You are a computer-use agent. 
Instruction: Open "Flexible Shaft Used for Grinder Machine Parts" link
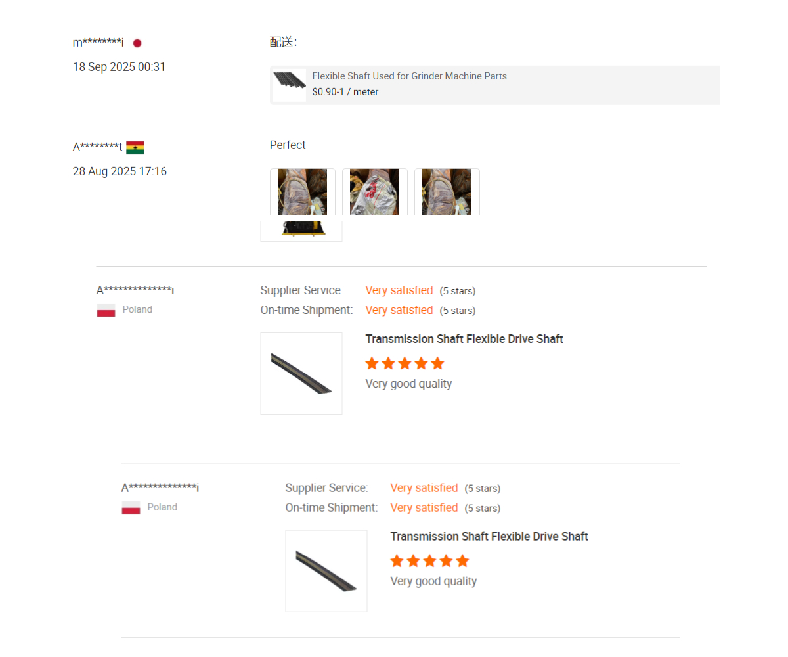(x=409, y=76)
